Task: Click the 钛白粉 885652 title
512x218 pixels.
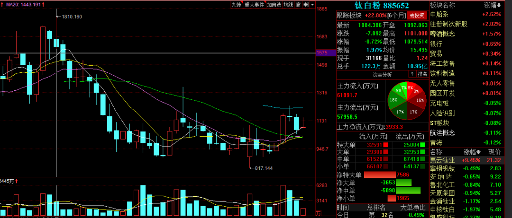Action: point(382,6)
